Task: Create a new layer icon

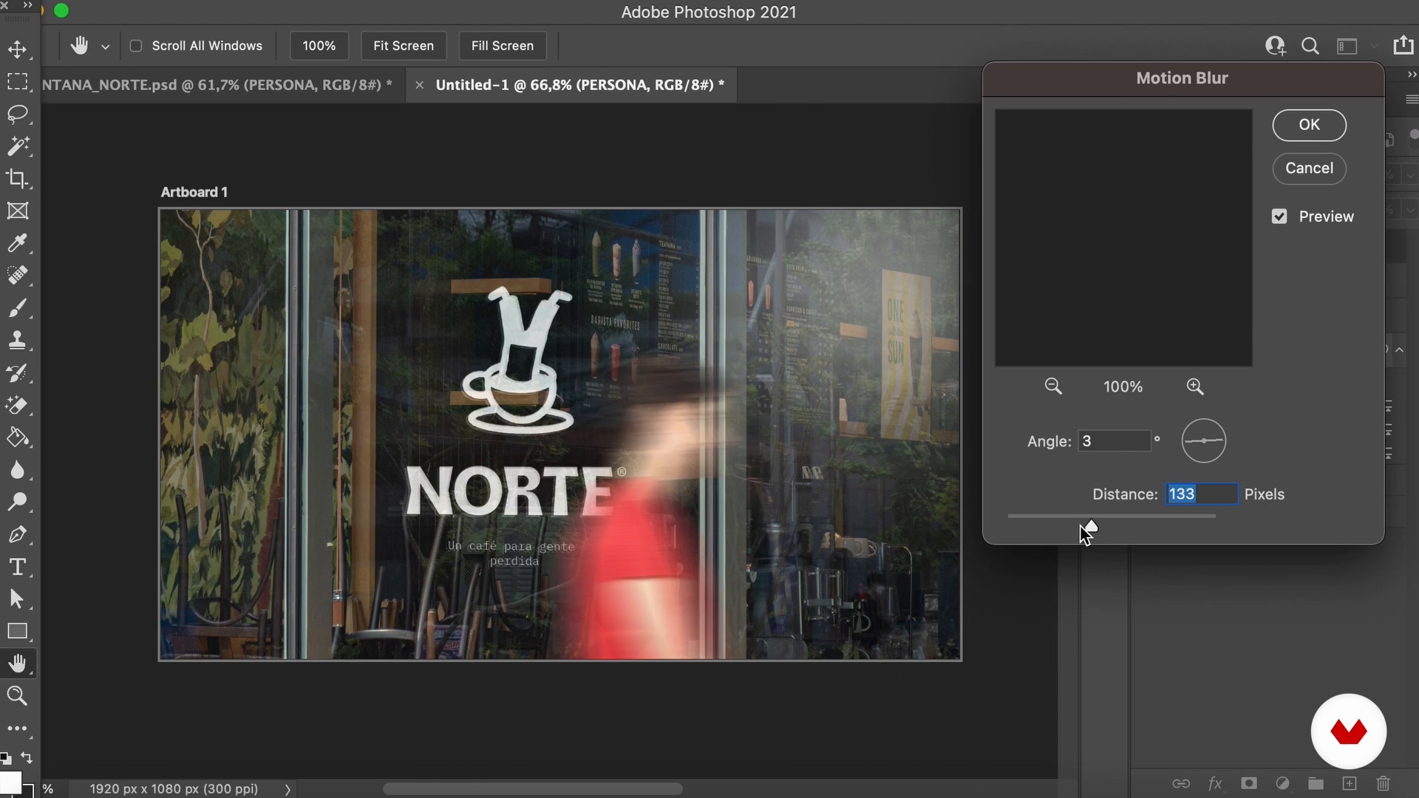Action: (1350, 783)
